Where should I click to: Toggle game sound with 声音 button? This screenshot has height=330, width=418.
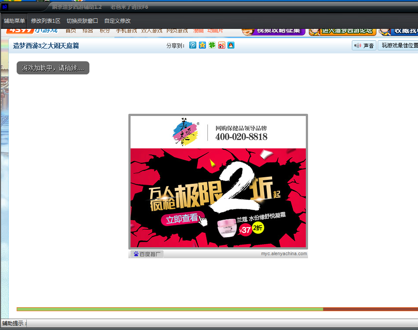(x=364, y=46)
